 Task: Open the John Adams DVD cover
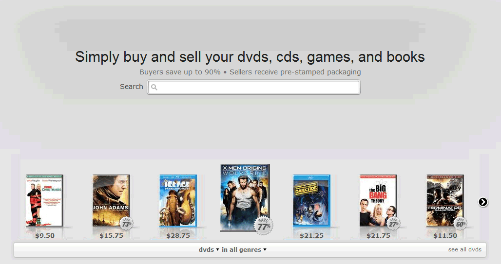[111, 200]
